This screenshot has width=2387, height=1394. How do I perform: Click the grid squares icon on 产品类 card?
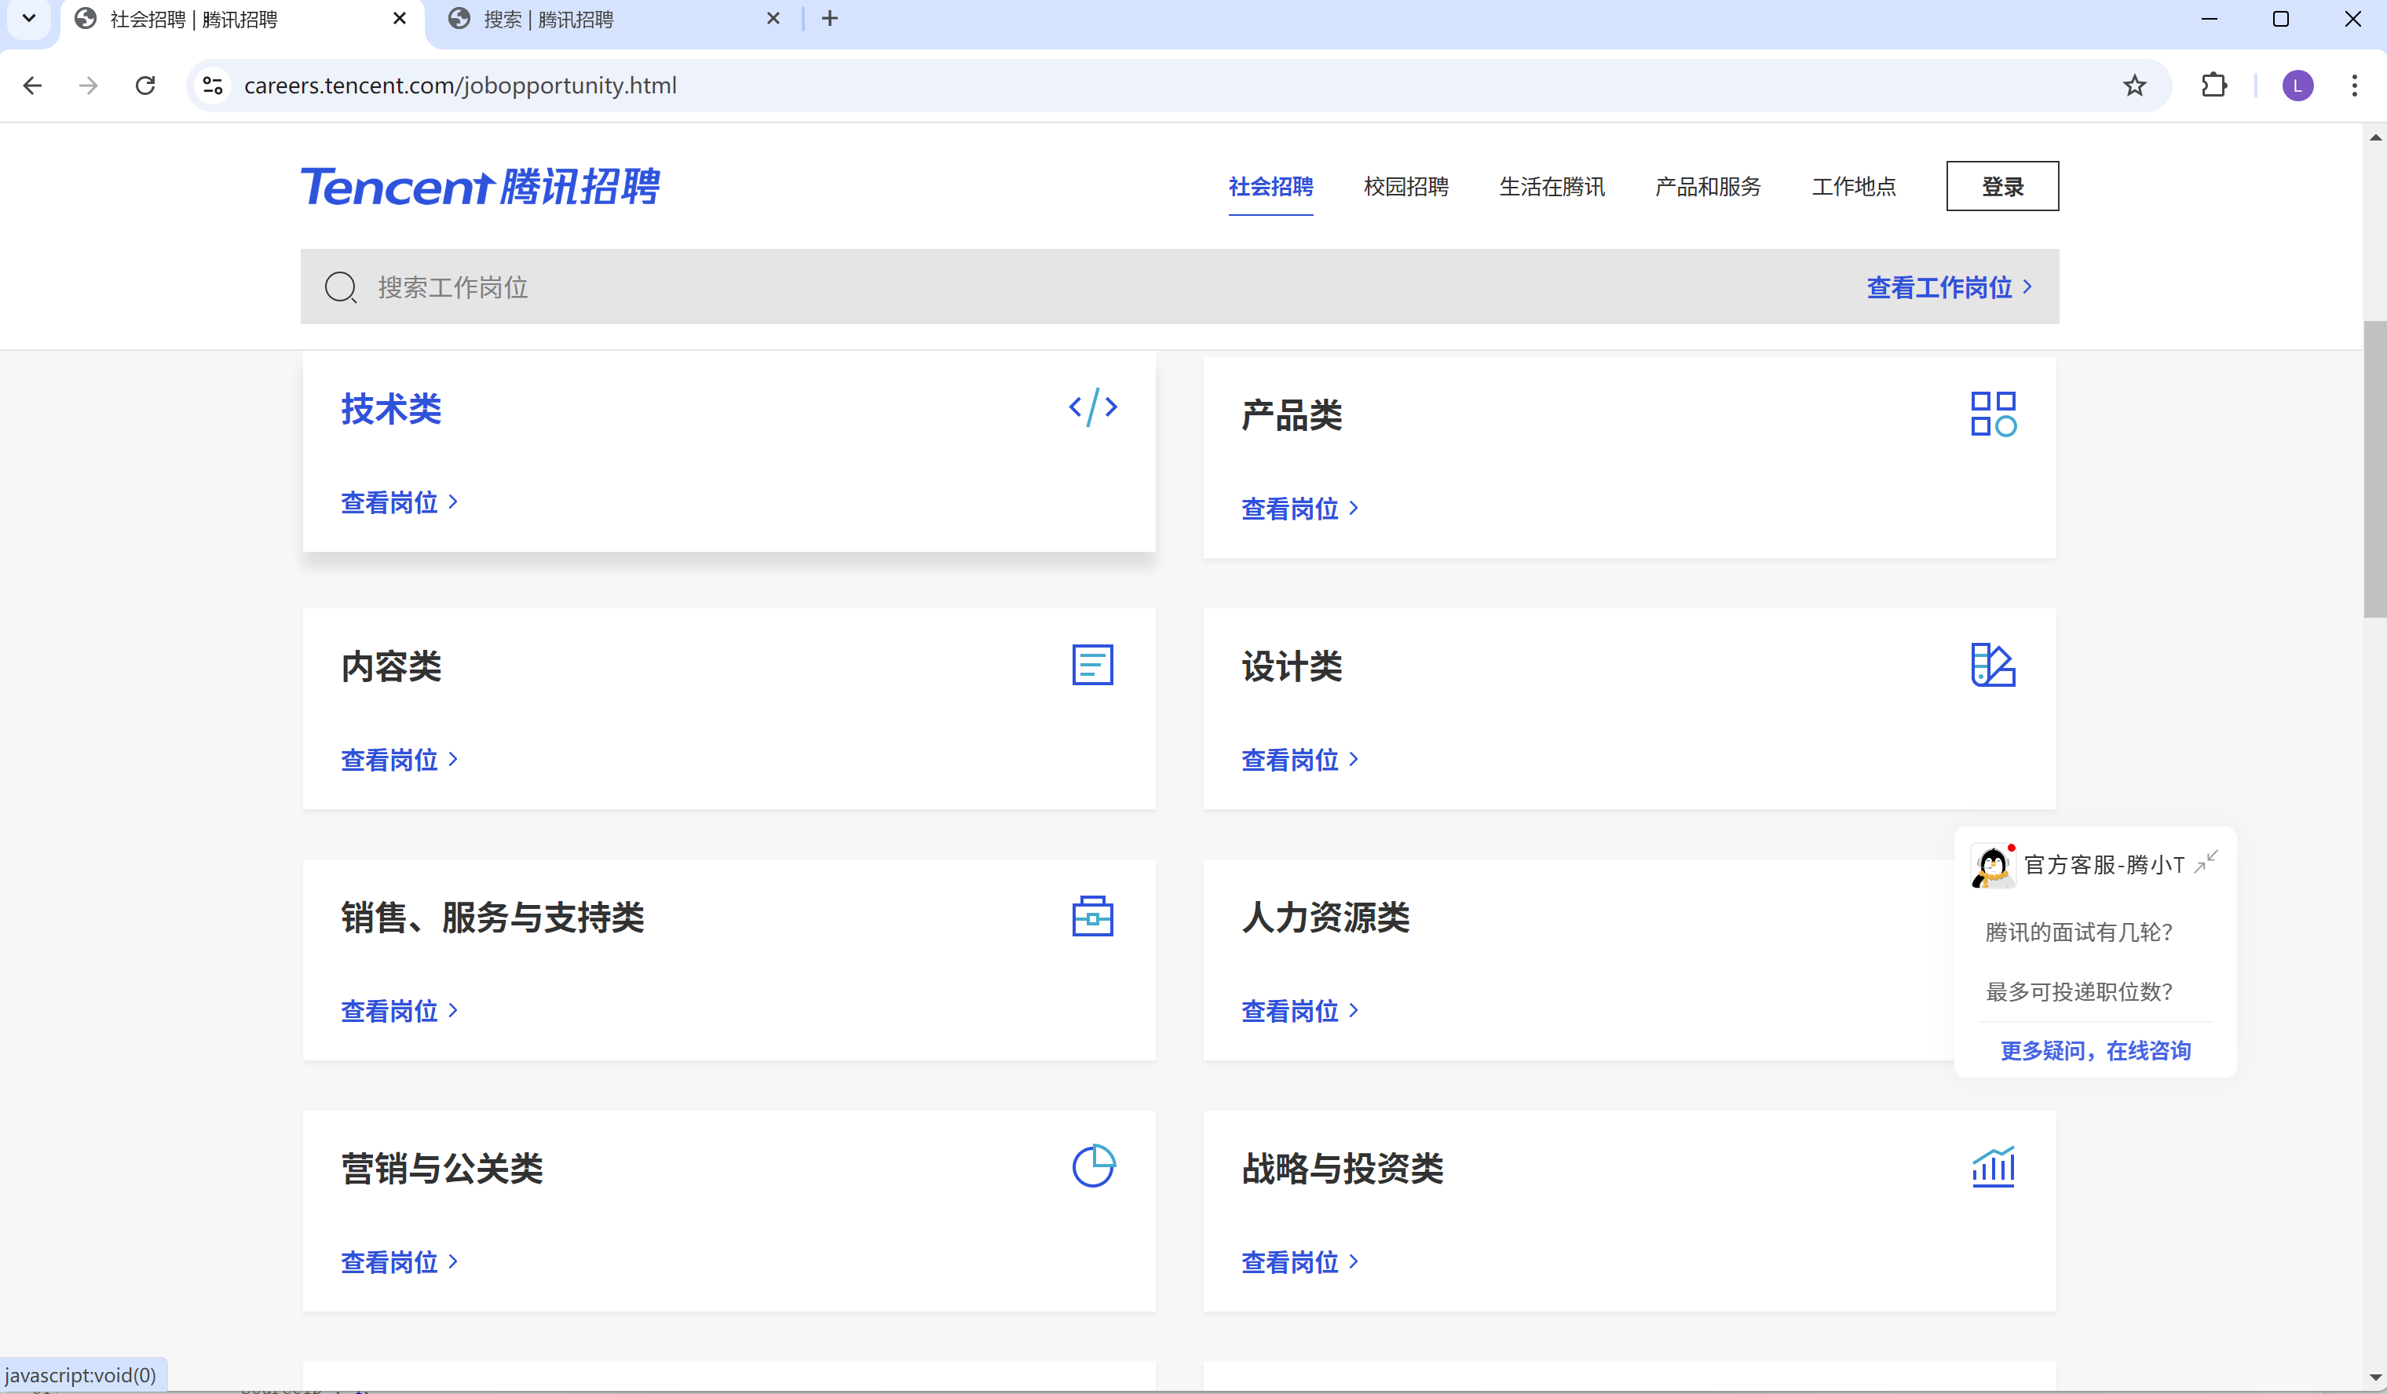1993,414
